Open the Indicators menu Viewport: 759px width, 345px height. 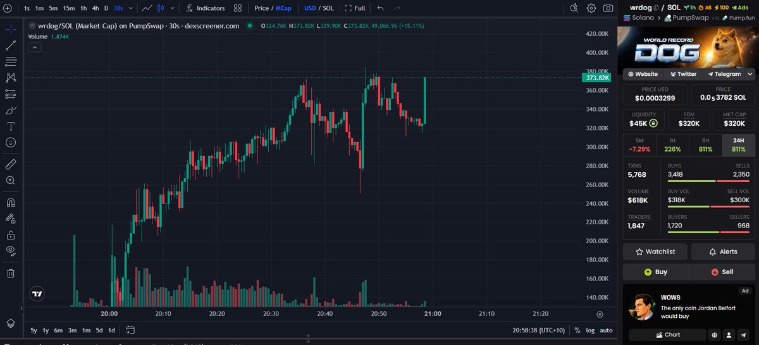206,8
